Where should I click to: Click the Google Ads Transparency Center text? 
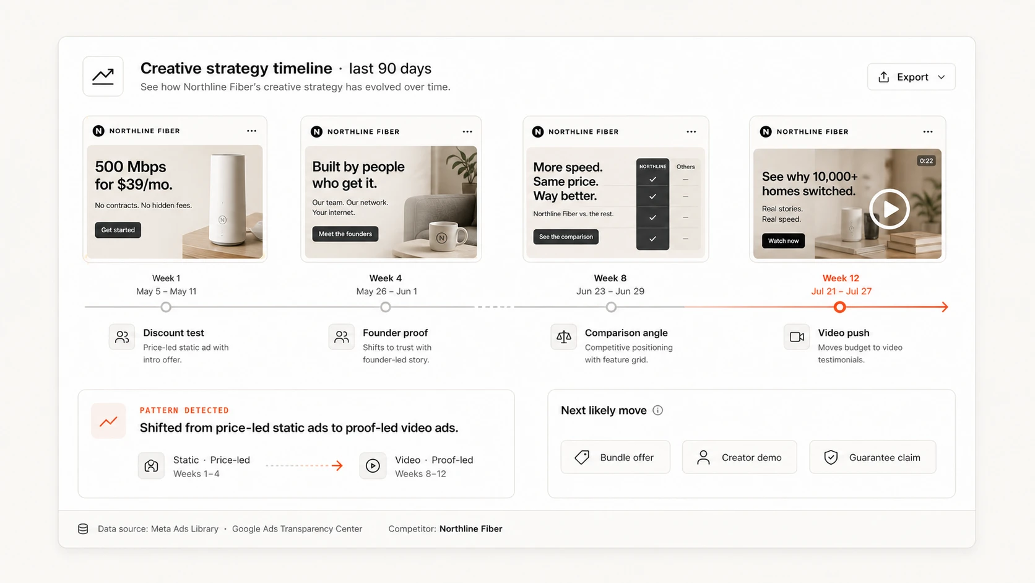(x=297, y=528)
